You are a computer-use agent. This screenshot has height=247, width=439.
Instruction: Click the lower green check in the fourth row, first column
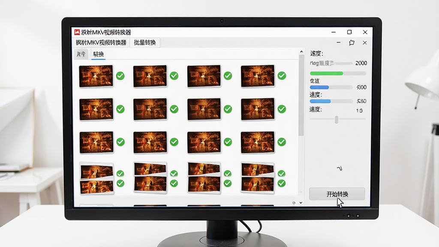point(120,183)
